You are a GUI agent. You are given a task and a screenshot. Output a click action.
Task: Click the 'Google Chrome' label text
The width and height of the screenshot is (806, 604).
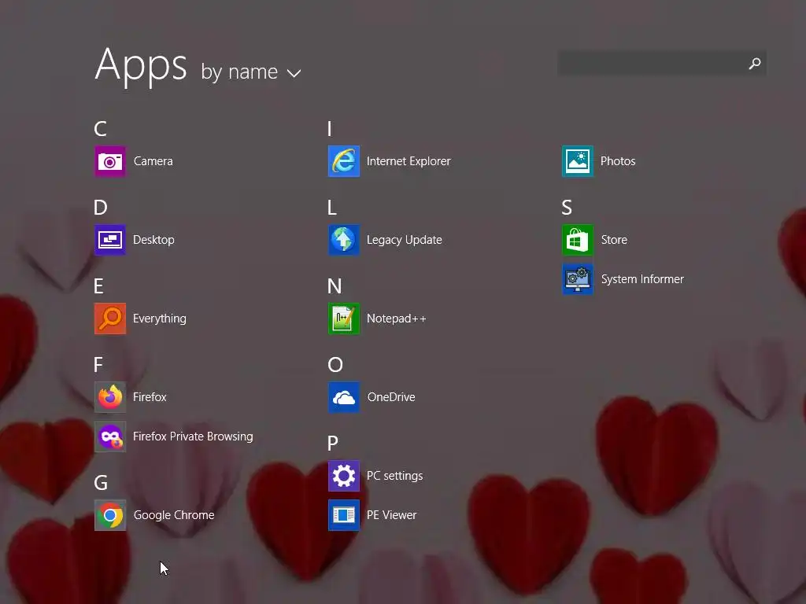[x=174, y=515]
